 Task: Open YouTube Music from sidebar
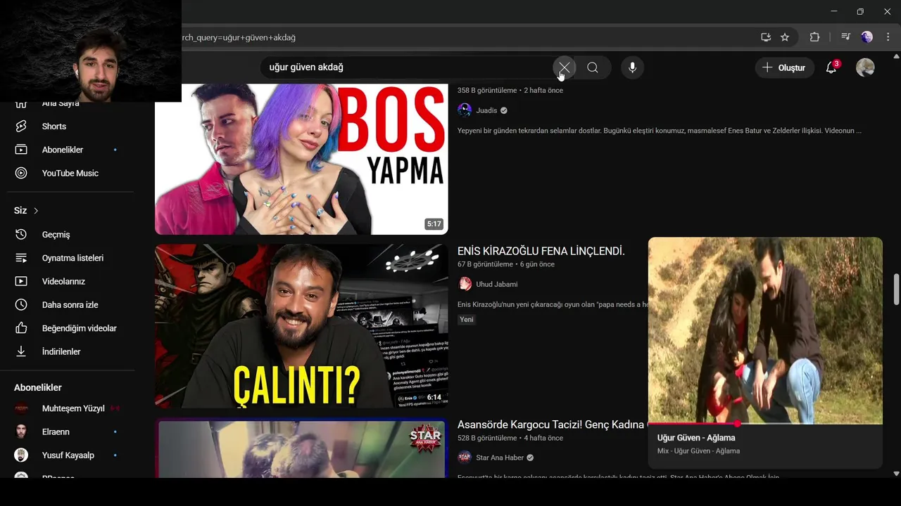click(70, 173)
